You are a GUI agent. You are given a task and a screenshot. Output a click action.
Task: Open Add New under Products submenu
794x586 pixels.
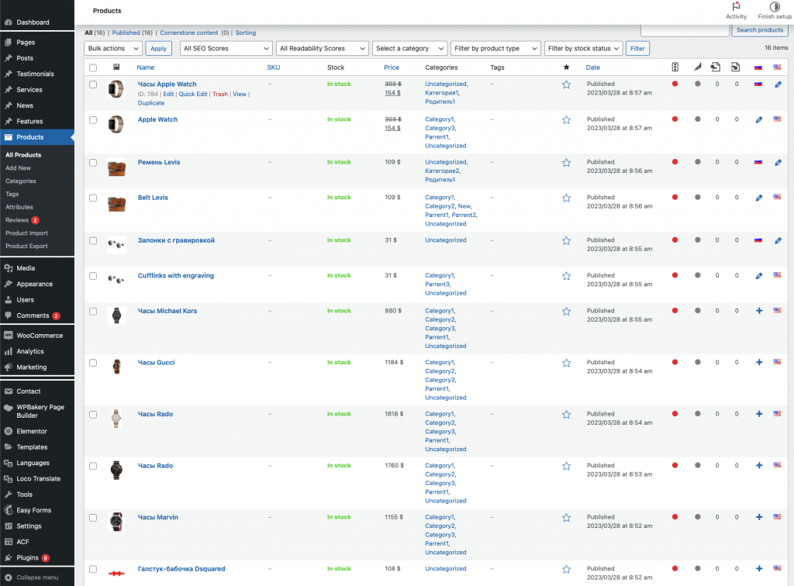point(19,168)
